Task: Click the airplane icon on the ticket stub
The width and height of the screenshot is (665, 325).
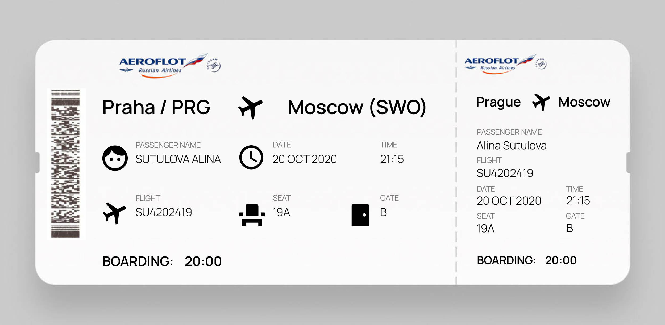Action: tap(541, 102)
